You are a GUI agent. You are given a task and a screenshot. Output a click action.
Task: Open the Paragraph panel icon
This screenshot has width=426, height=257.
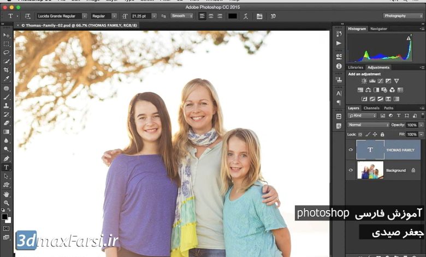pyautogui.click(x=339, y=103)
